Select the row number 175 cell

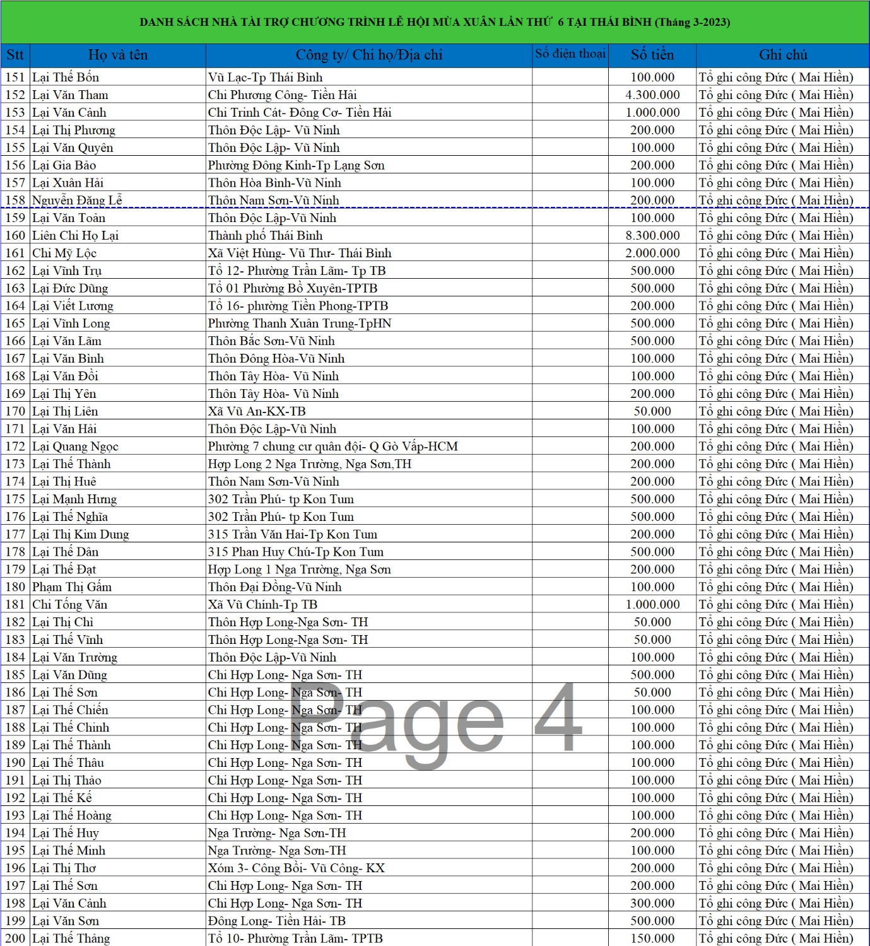[15, 499]
